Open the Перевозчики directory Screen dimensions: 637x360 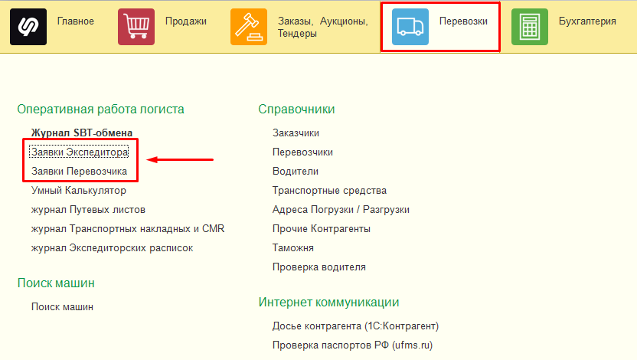[x=302, y=152]
